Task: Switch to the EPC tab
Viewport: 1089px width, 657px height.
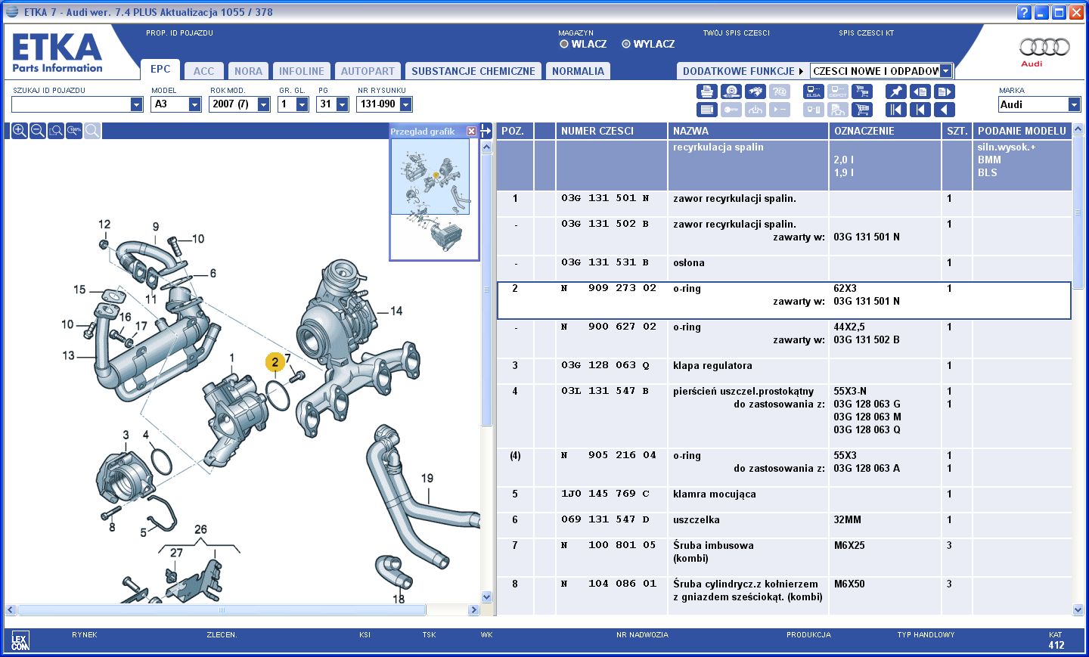Action: point(160,69)
